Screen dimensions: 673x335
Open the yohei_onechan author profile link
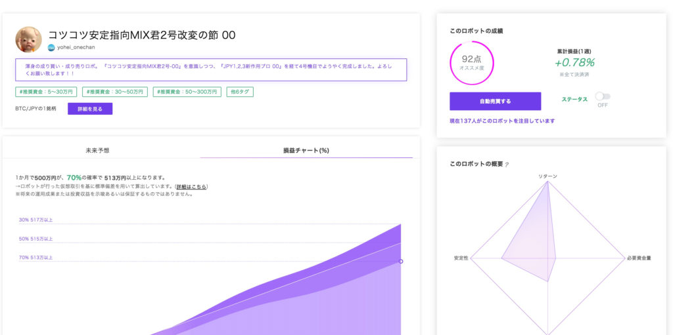click(76, 48)
